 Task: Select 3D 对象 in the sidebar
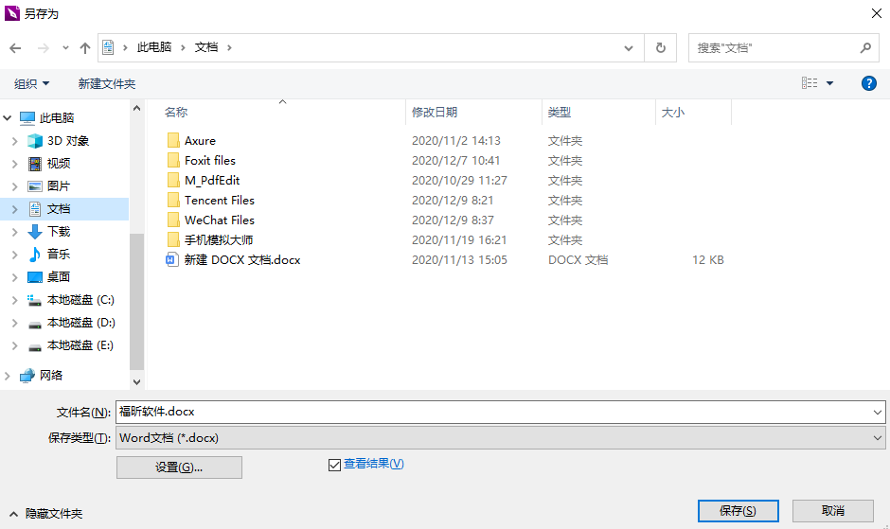[68, 141]
